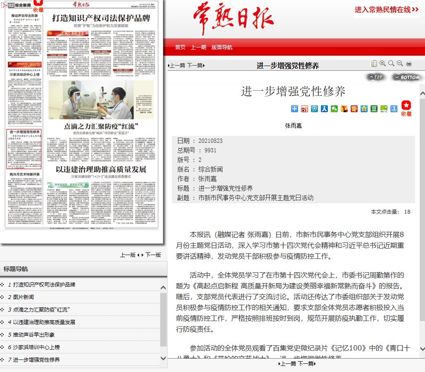Click the yellow T share icon
This screenshot has width=425, height=372.
click(x=344, y=109)
